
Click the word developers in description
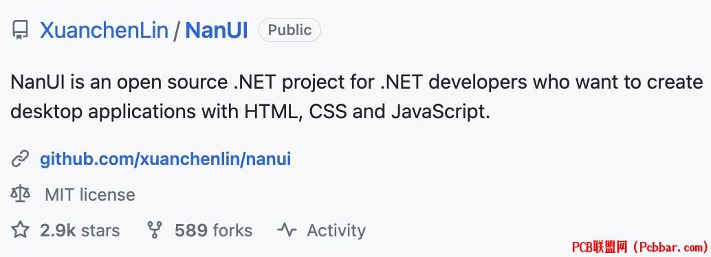(x=477, y=82)
